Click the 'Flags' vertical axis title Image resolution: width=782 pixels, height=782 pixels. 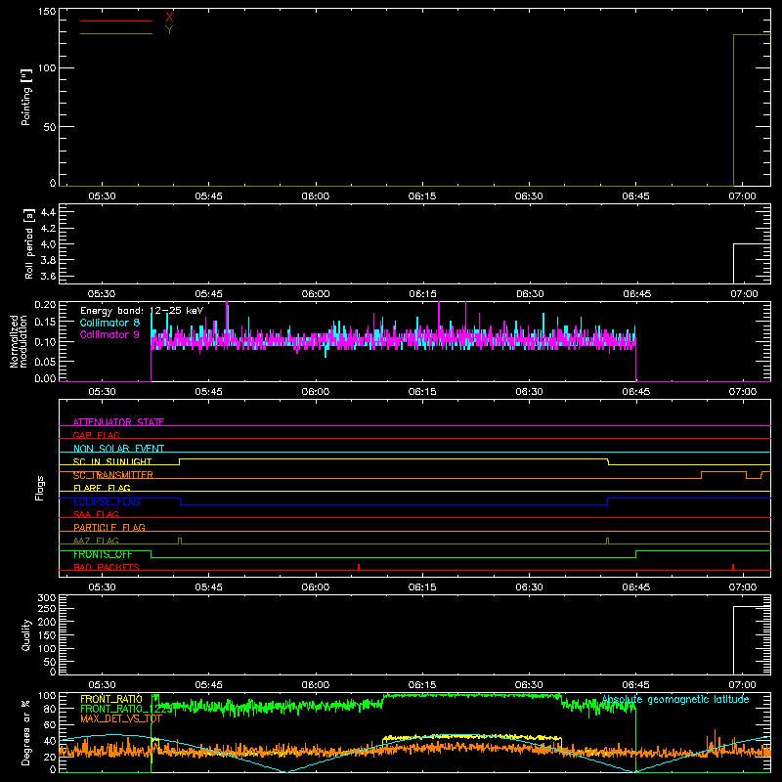40,488
